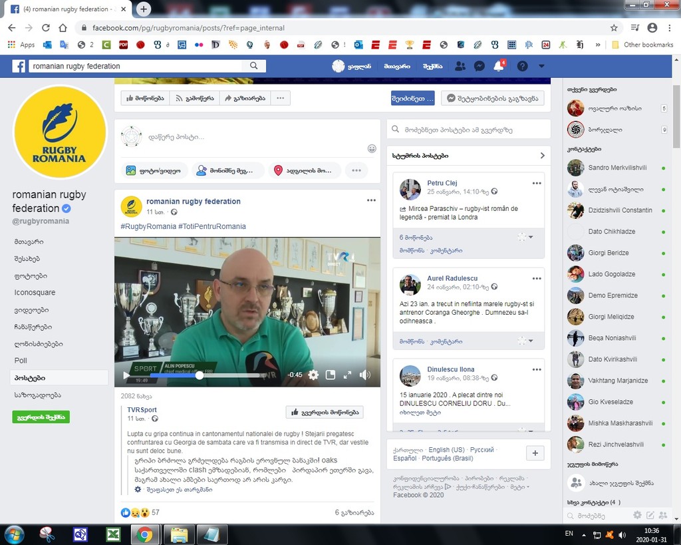Screen dimensions: 681x545
Task: Open the ფოტოები (Photos) tab
Action: pyautogui.click(x=31, y=275)
